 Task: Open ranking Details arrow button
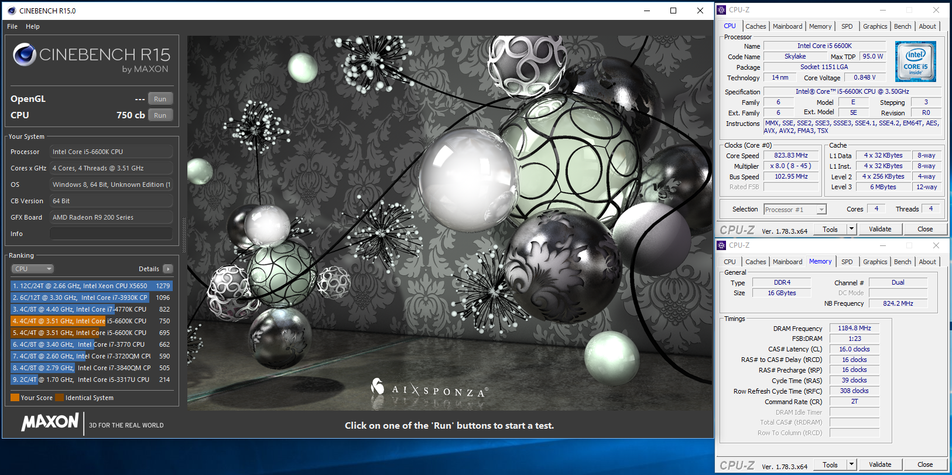168,269
